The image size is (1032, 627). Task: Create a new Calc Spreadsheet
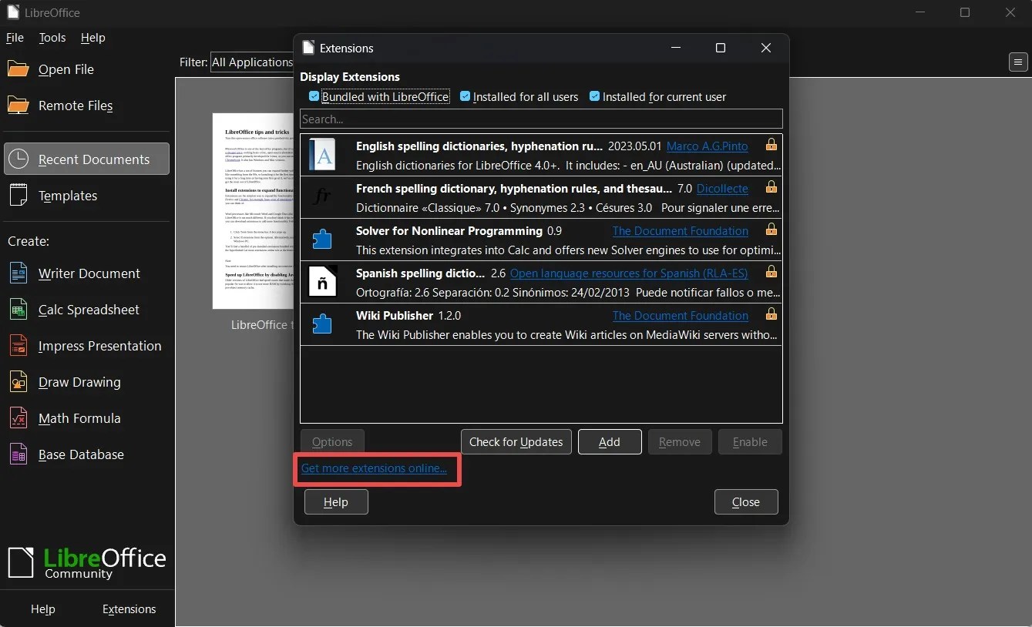pos(86,310)
